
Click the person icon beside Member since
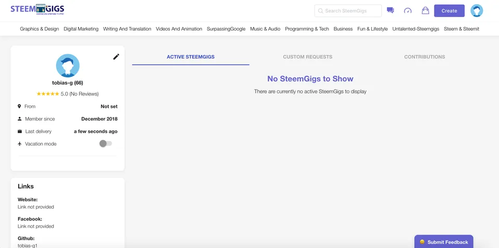coord(19,119)
